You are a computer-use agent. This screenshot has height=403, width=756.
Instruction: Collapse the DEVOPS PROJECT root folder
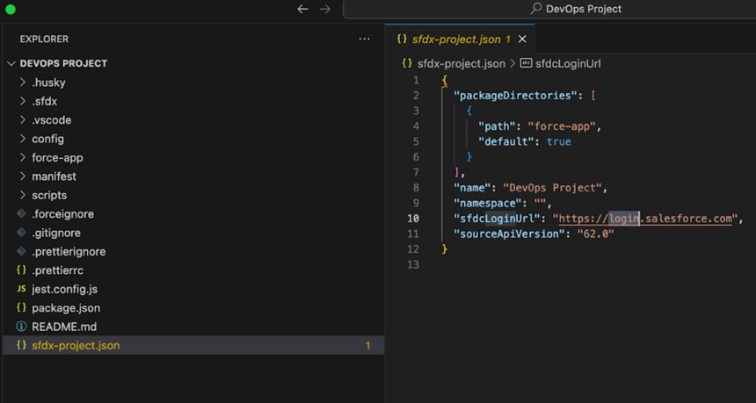(x=12, y=63)
